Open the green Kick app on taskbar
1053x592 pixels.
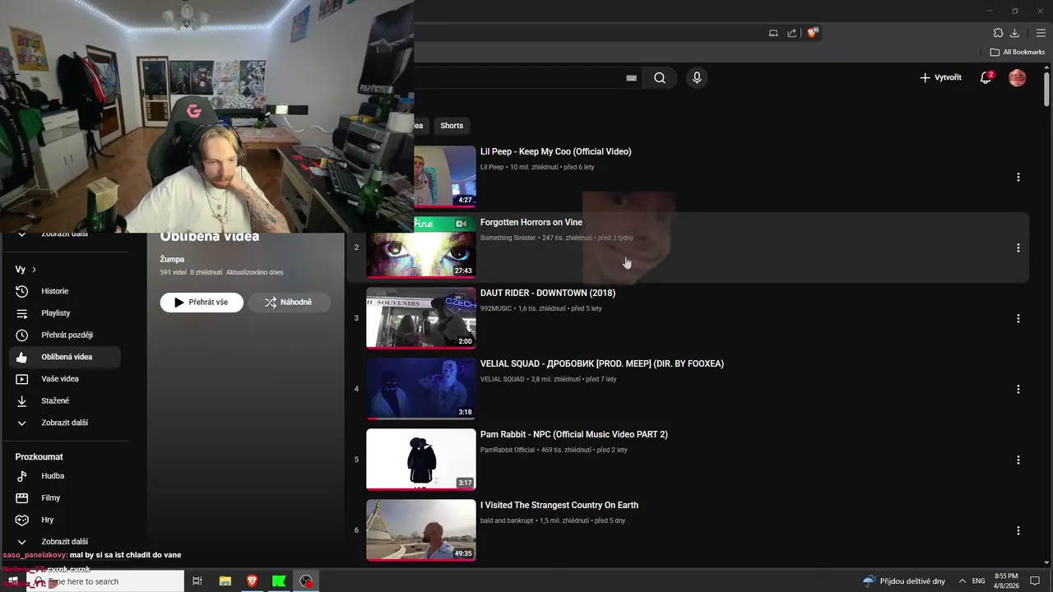[279, 581]
